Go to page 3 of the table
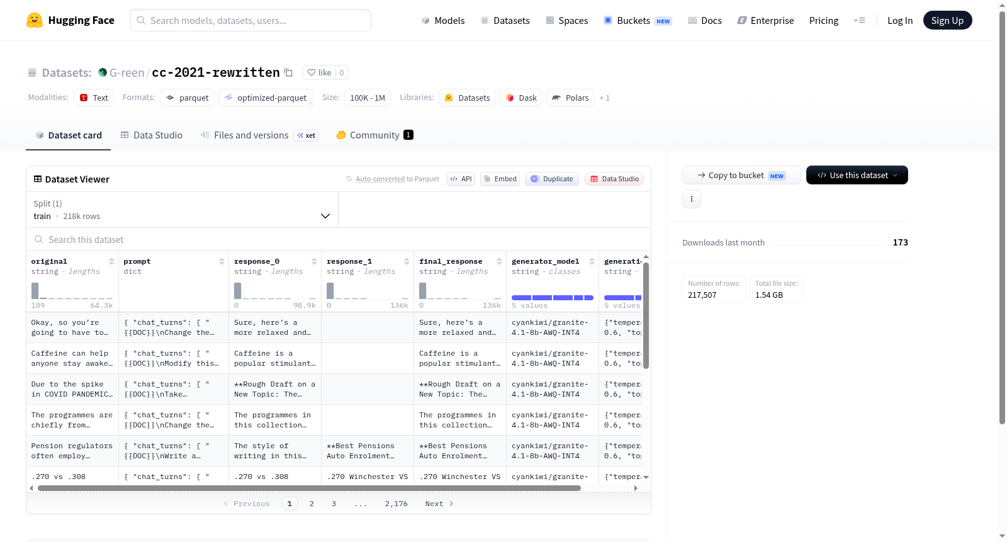This screenshot has width=1007, height=542. pos(334,504)
